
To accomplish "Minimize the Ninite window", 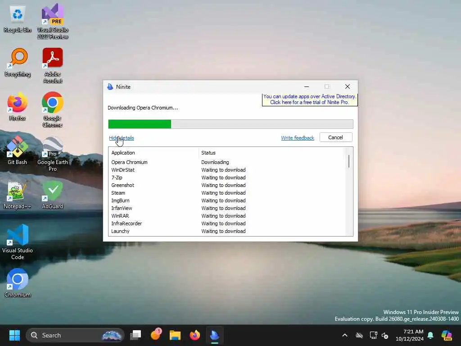I will click(306, 87).
